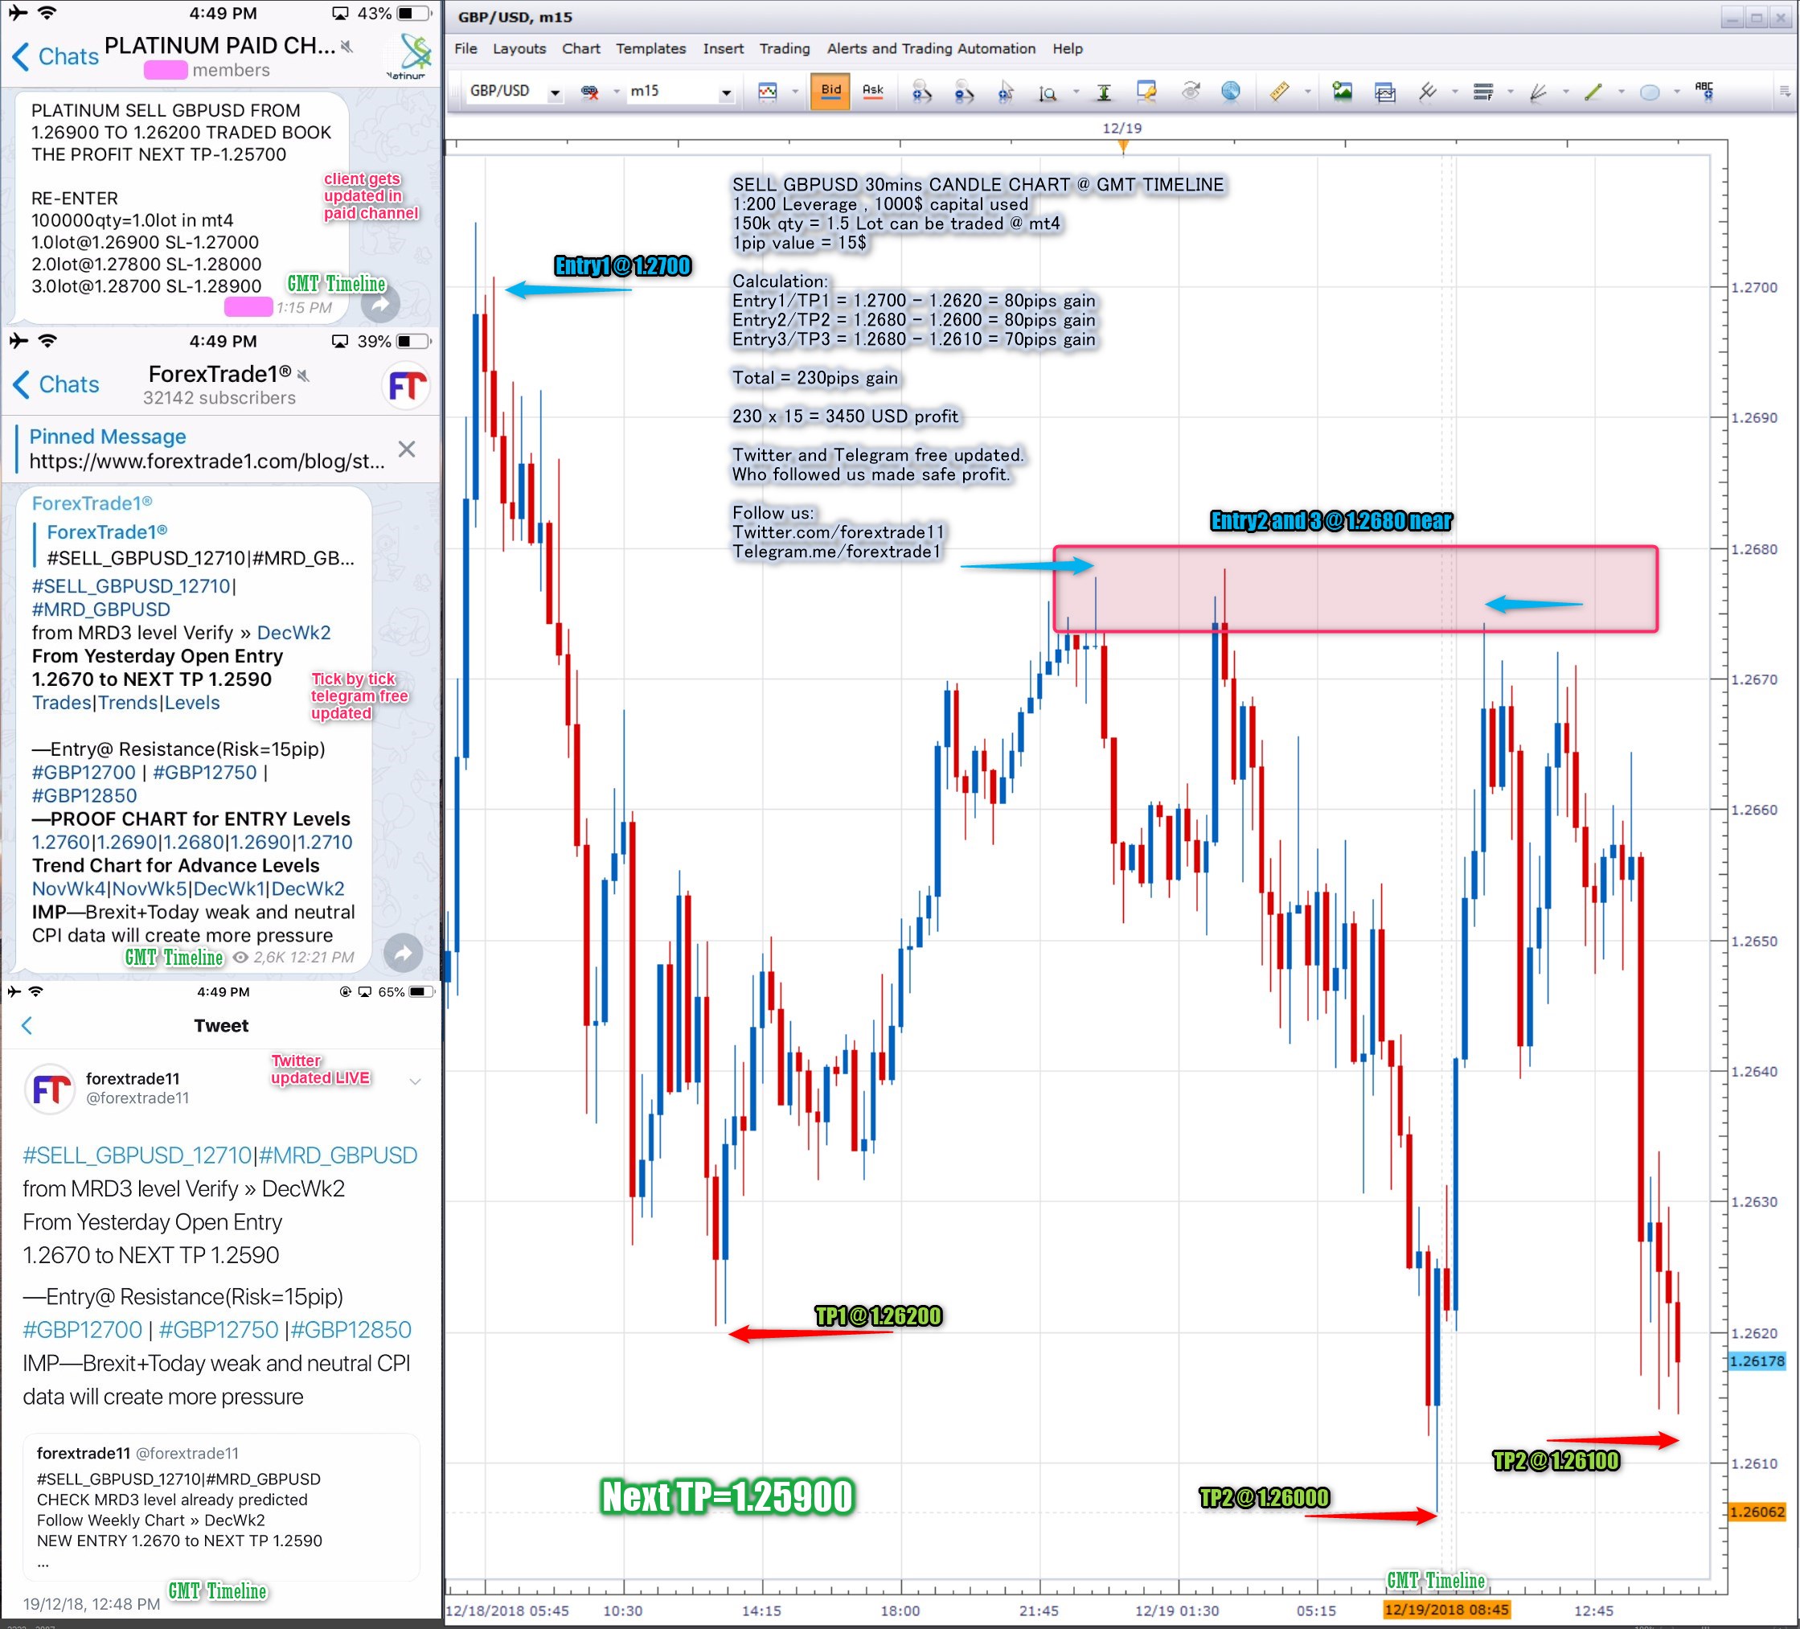Select the ellipse shape drawing tool
Image resolution: width=1800 pixels, height=1629 pixels.
pyautogui.click(x=1649, y=92)
